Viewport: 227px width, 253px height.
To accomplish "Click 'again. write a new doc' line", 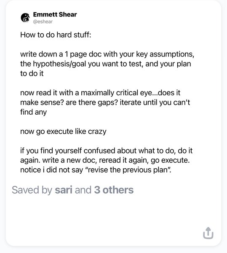I will coord(105,160).
